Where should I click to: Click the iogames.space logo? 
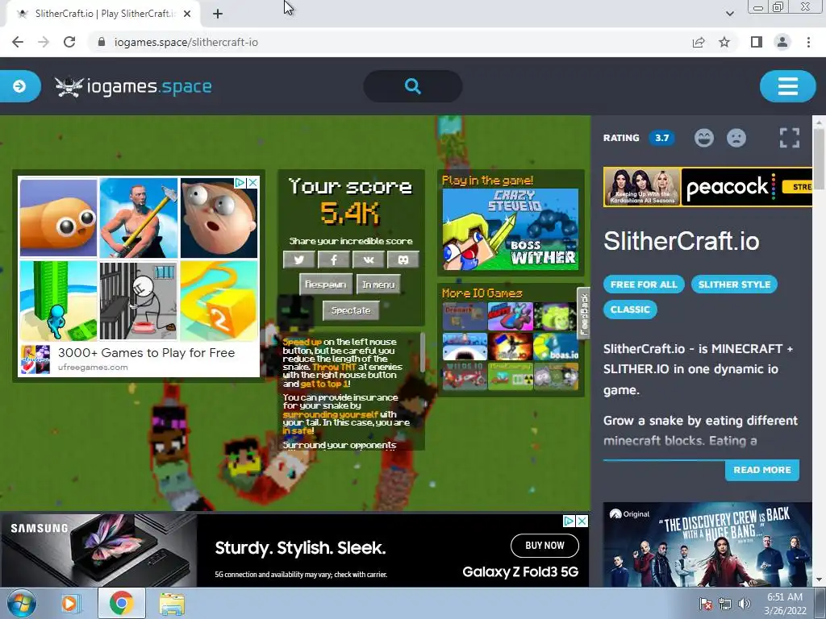(134, 87)
